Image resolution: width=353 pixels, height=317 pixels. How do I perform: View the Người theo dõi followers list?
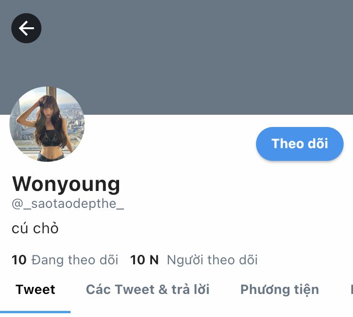[x=194, y=260]
